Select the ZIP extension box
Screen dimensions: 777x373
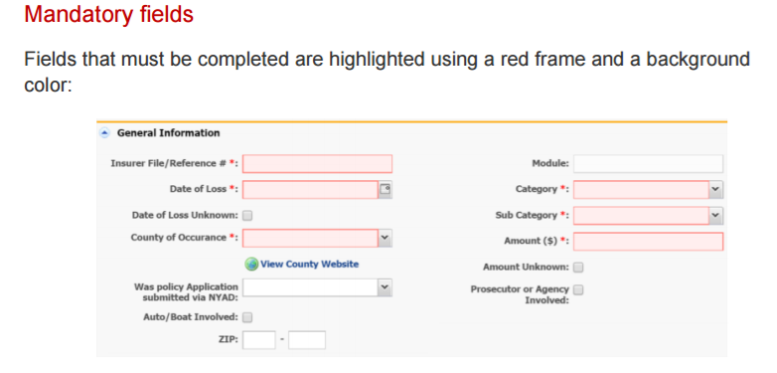click(x=307, y=340)
